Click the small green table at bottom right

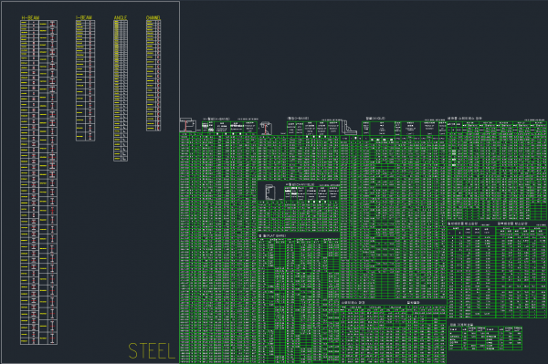486,338
